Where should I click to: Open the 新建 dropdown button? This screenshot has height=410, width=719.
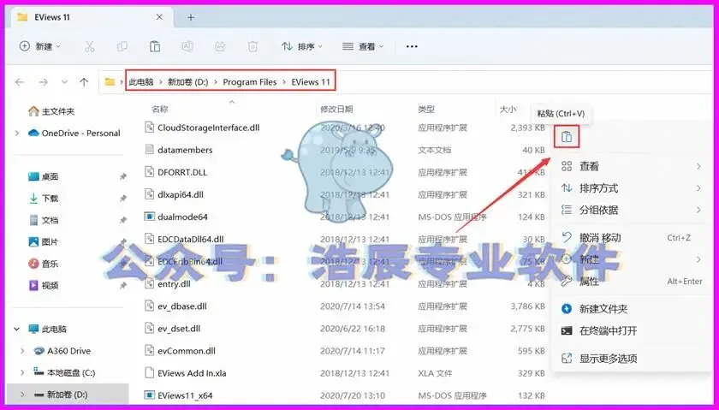point(40,46)
